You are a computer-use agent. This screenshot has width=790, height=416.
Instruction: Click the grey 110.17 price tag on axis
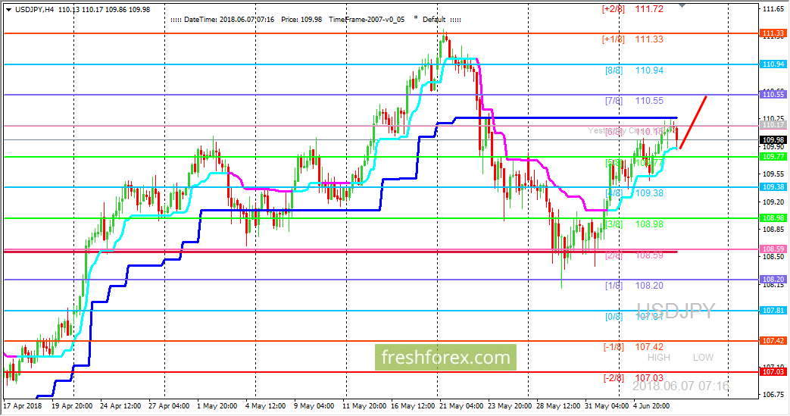tap(773, 125)
